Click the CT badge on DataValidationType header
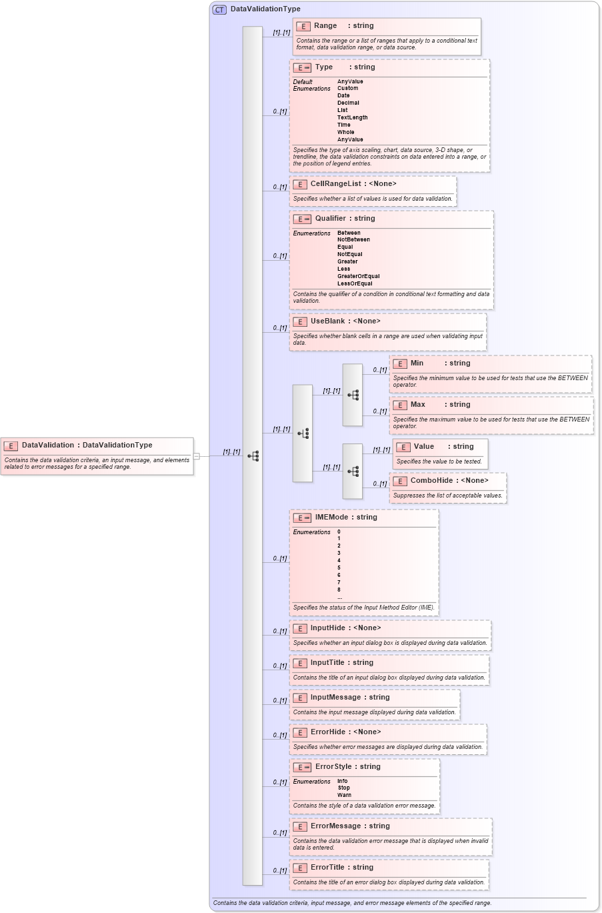This screenshot has width=602, height=913. [x=218, y=9]
